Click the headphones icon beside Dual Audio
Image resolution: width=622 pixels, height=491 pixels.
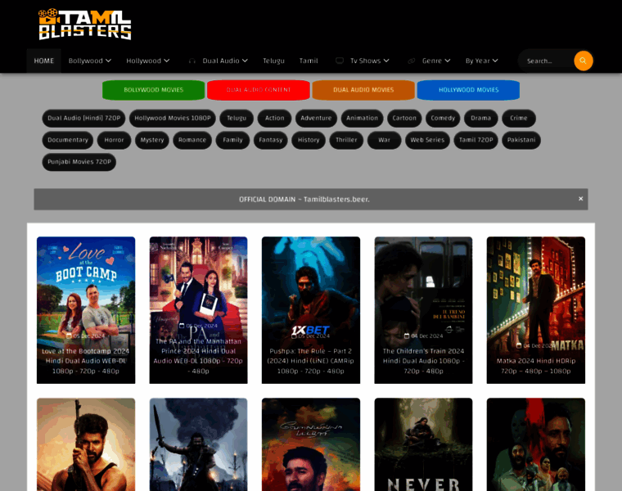pyautogui.click(x=192, y=61)
